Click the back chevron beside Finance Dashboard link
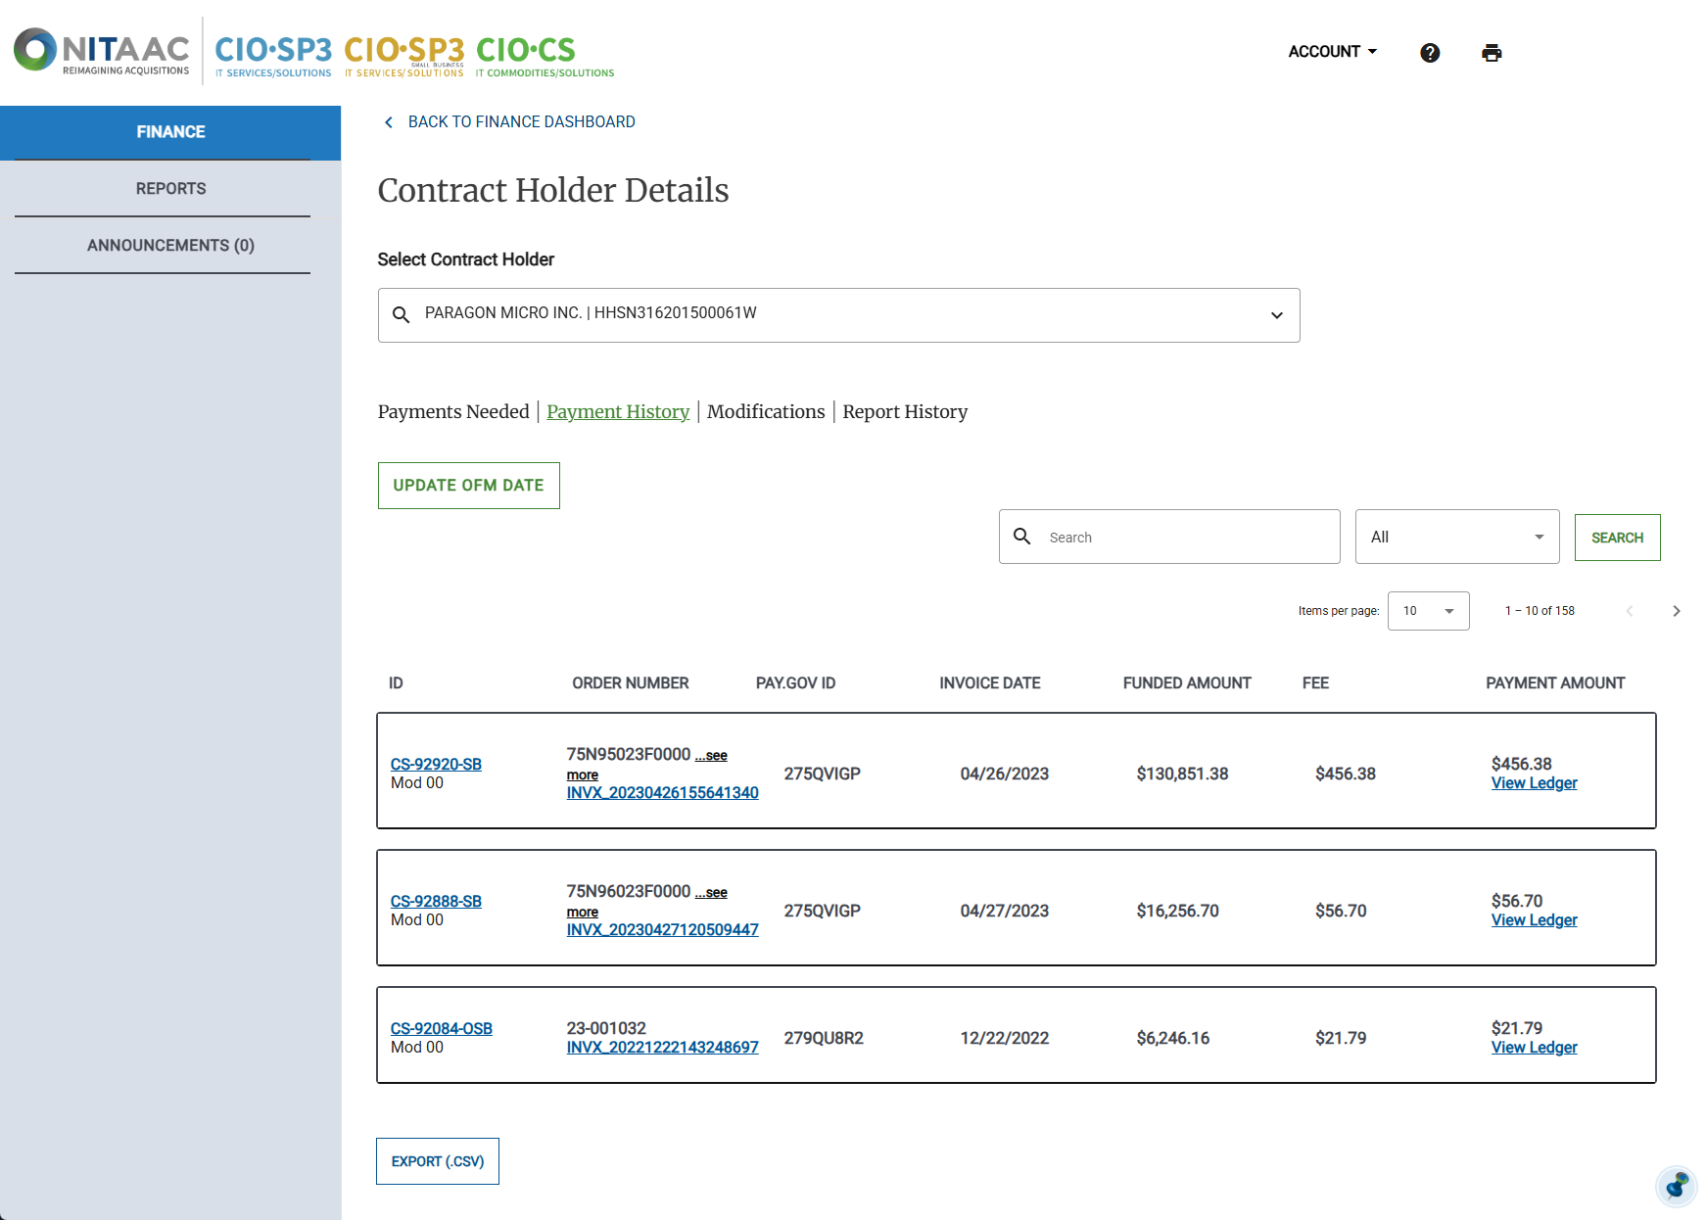This screenshot has width=1706, height=1220. pyautogui.click(x=388, y=122)
